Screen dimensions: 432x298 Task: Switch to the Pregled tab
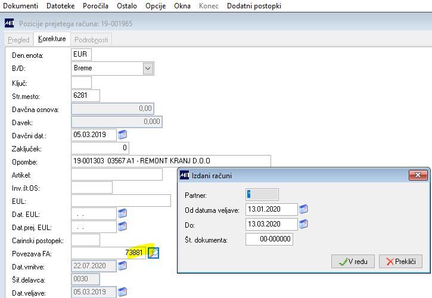pos(18,40)
